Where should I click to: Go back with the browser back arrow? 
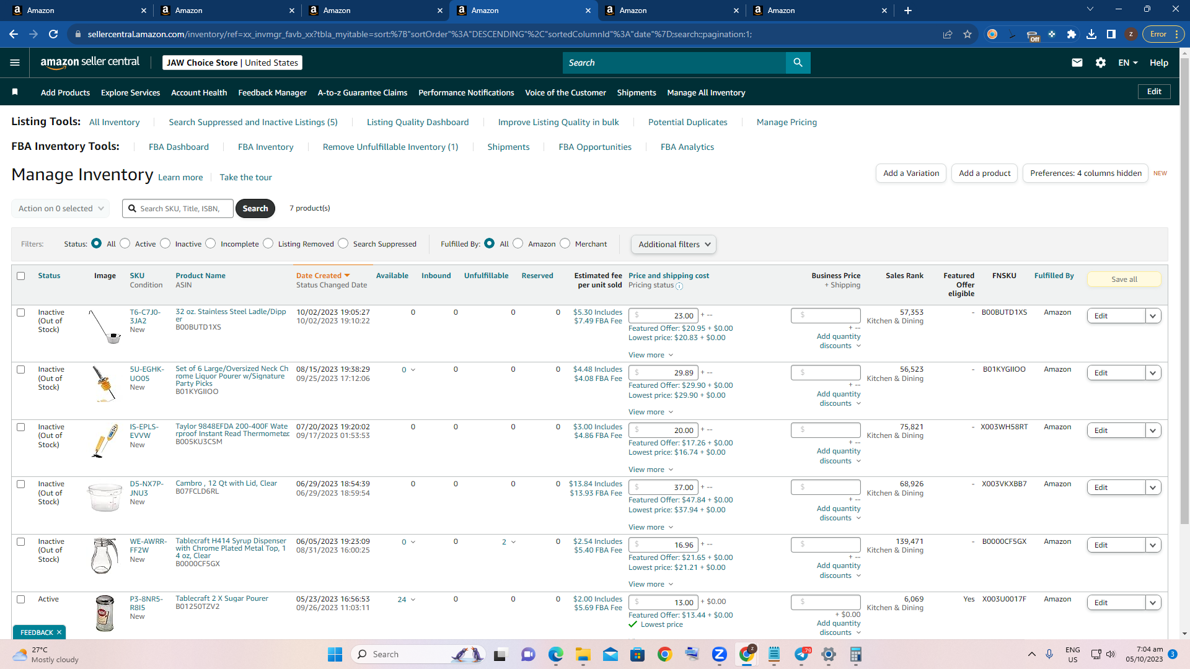pos(14,34)
